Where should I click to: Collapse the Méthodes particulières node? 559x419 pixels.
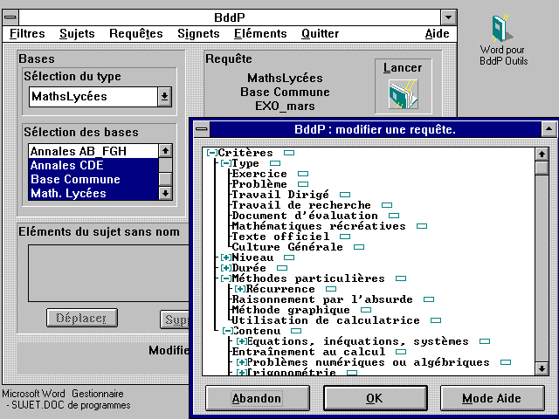(x=226, y=278)
